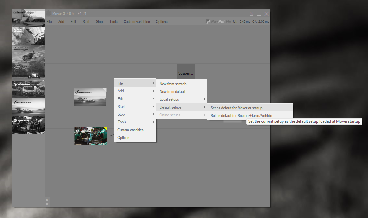This screenshot has width=368, height=218.
Task: Open the Tools menu in the menu bar
Action: pos(113,21)
